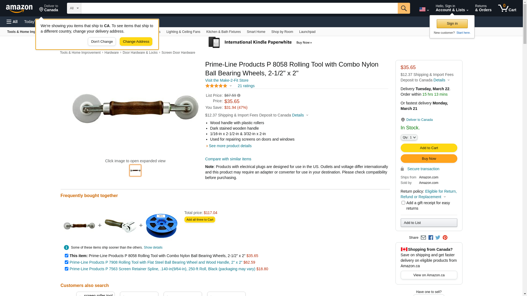The height and width of the screenshot is (296, 527).
Task: Share product on Facebook icon
Action: (x=431, y=238)
